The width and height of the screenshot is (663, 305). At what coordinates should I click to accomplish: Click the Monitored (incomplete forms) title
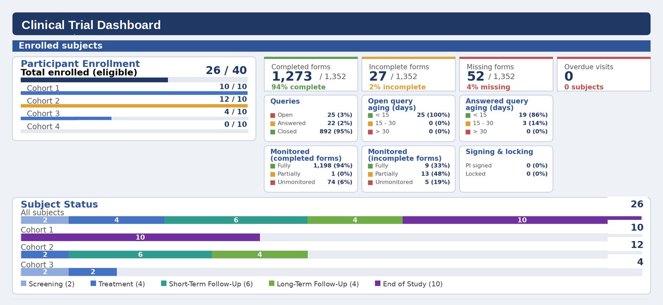[x=405, y=155]
